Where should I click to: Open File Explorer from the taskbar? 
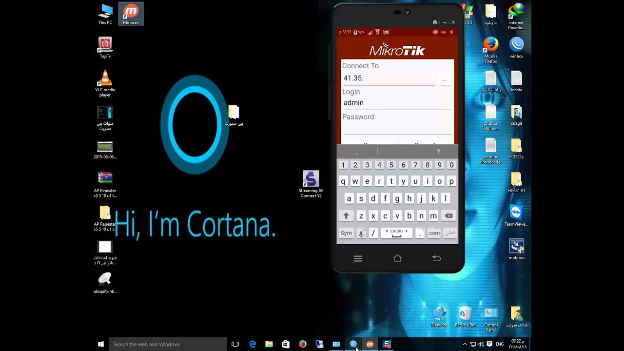pos(269,344)
